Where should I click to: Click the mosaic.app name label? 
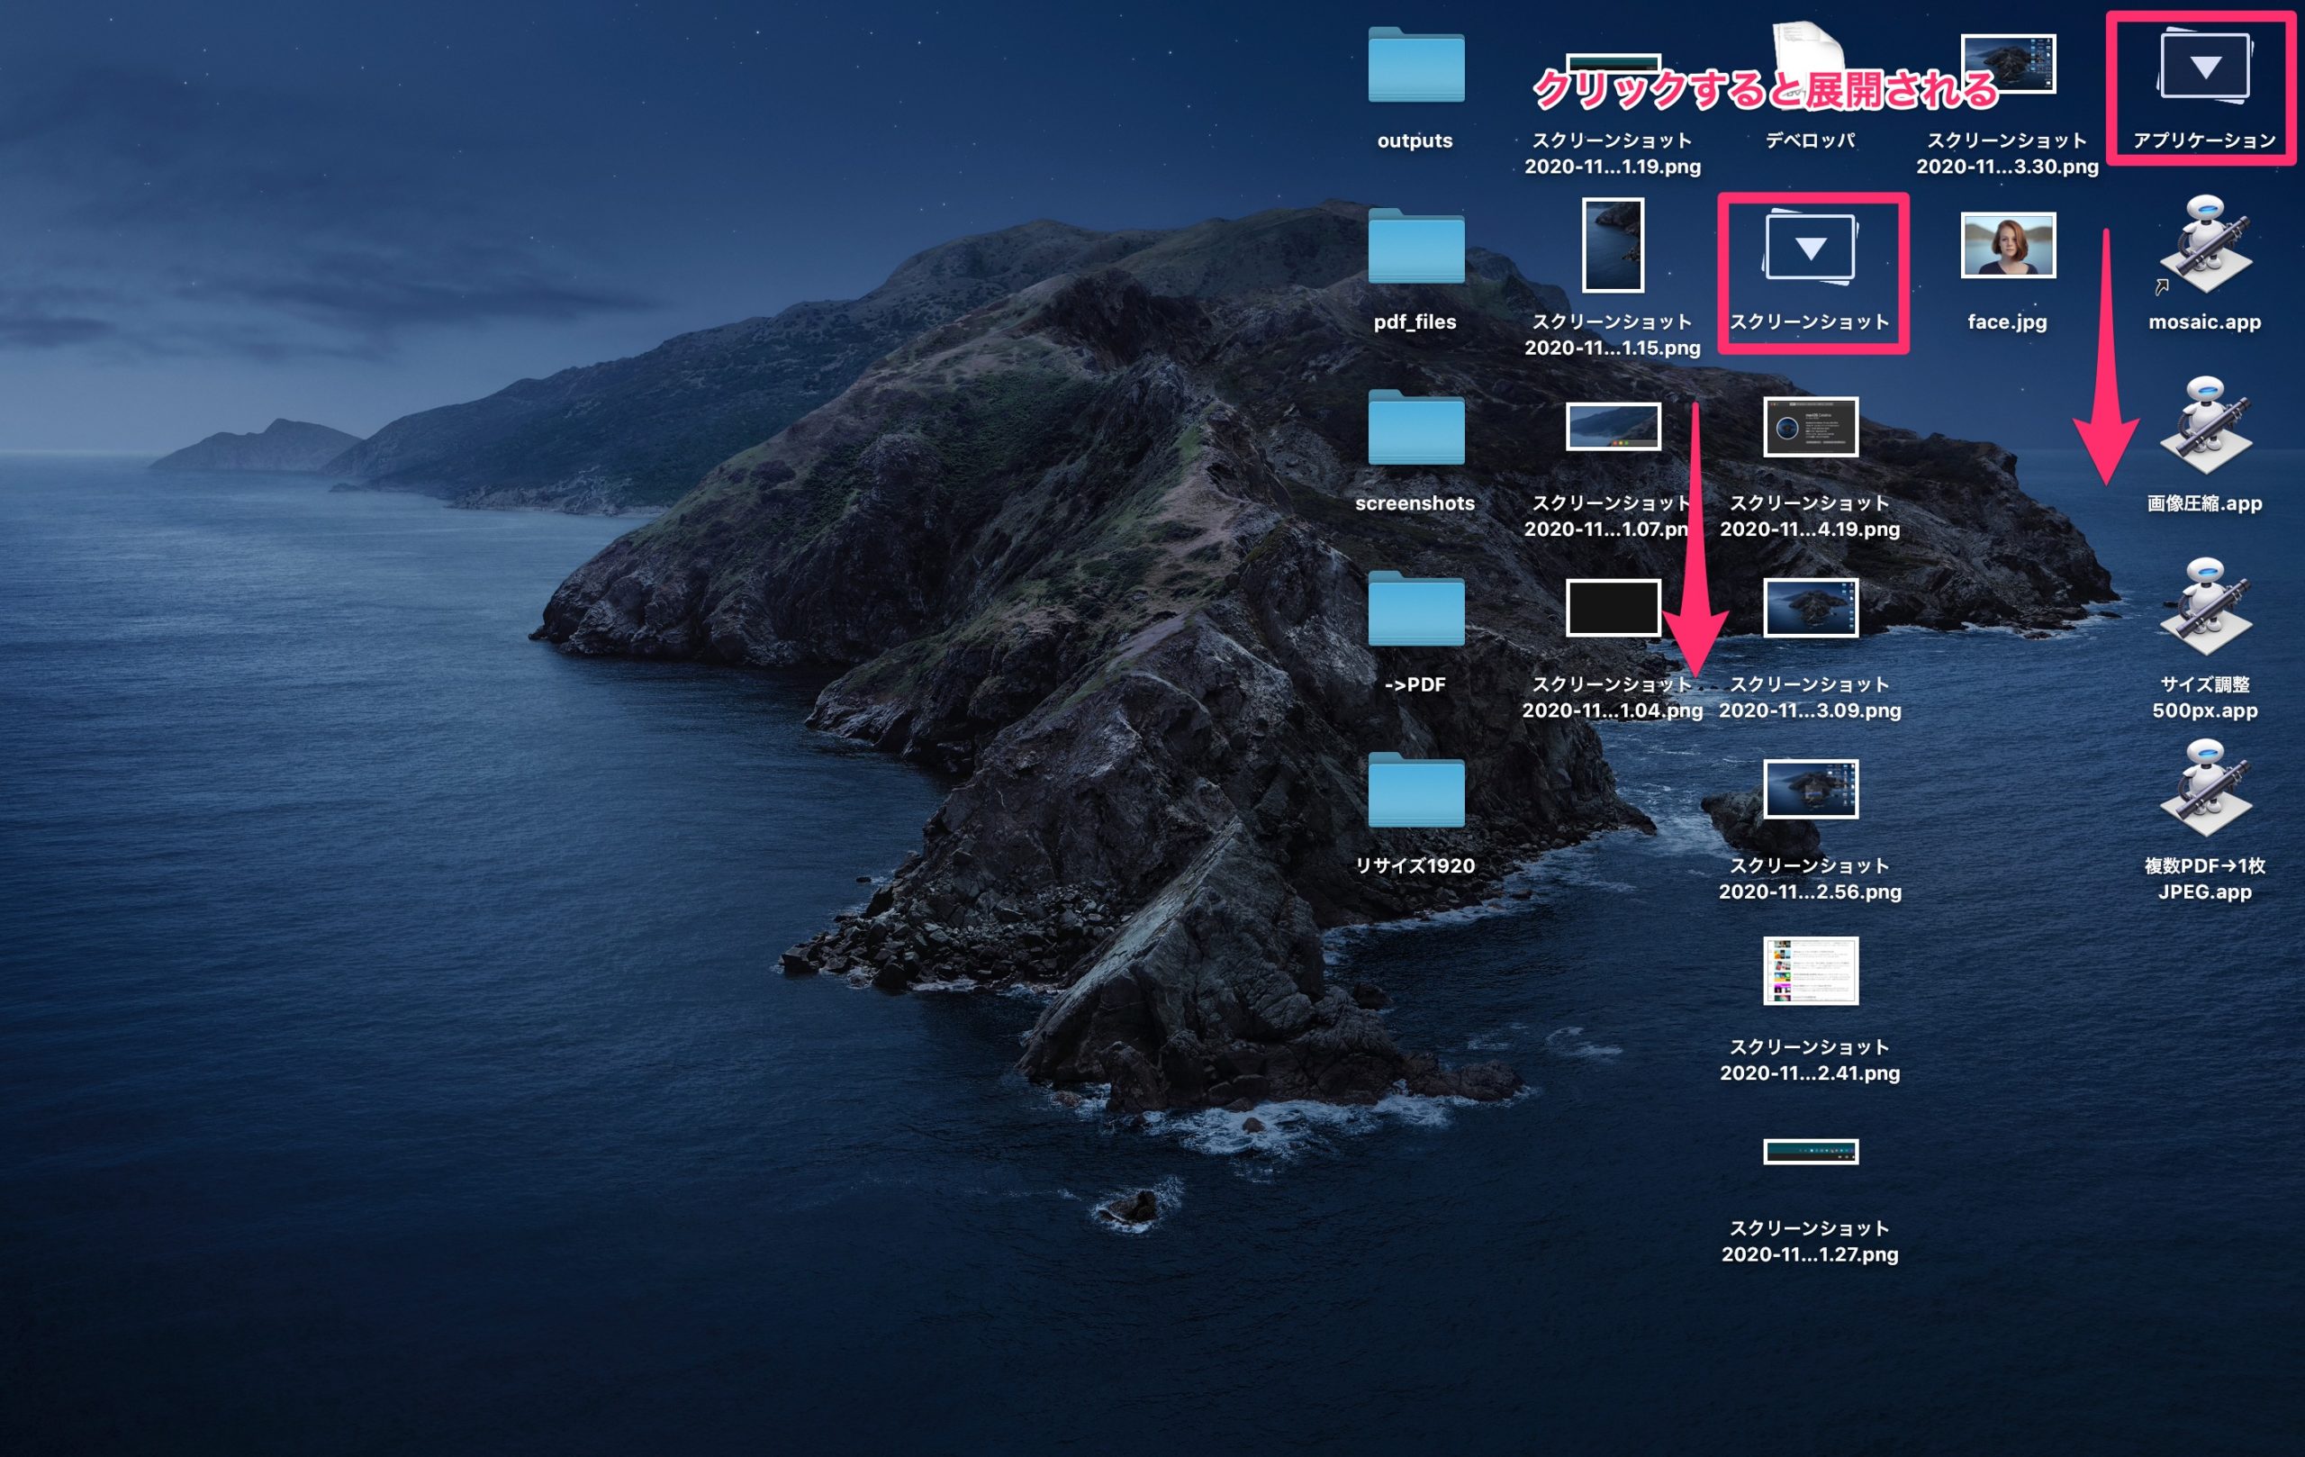point(2204,321)
